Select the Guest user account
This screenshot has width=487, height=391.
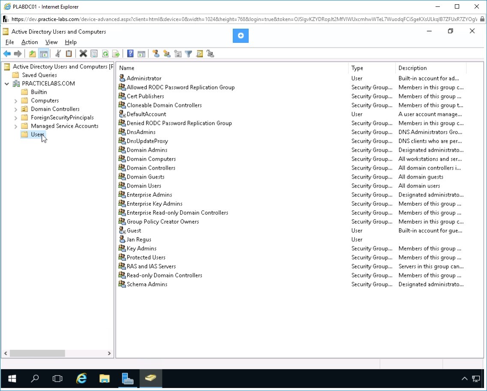pyautogui.click(x=134, y=230)
